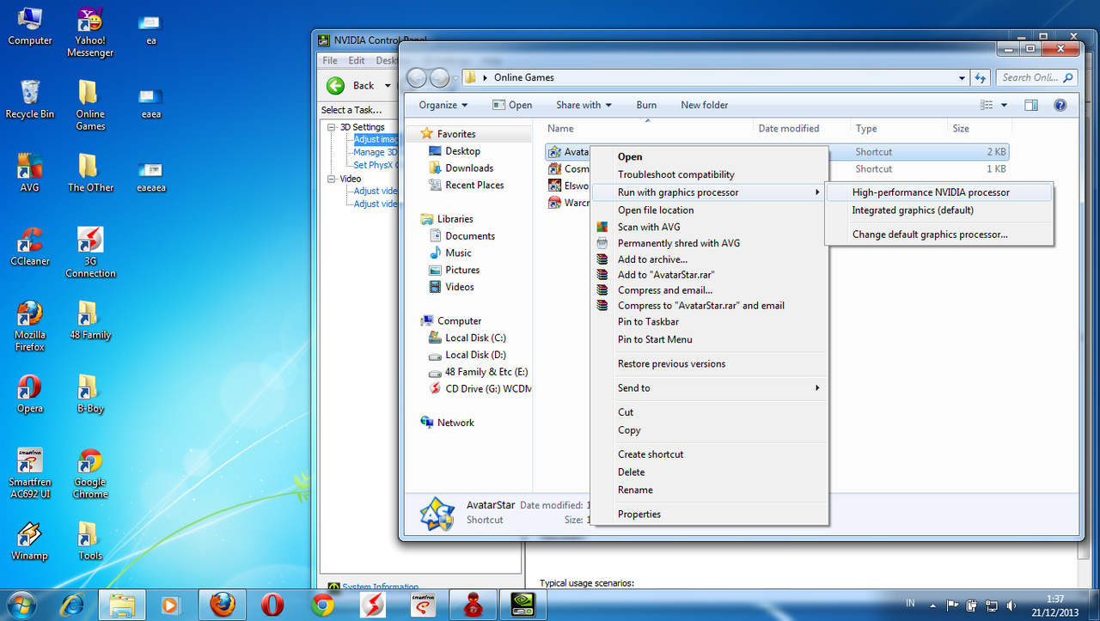This screenshot has width=1100, height=621.
Task: Open the Organize dropdown menu
Action: point(443,105)
